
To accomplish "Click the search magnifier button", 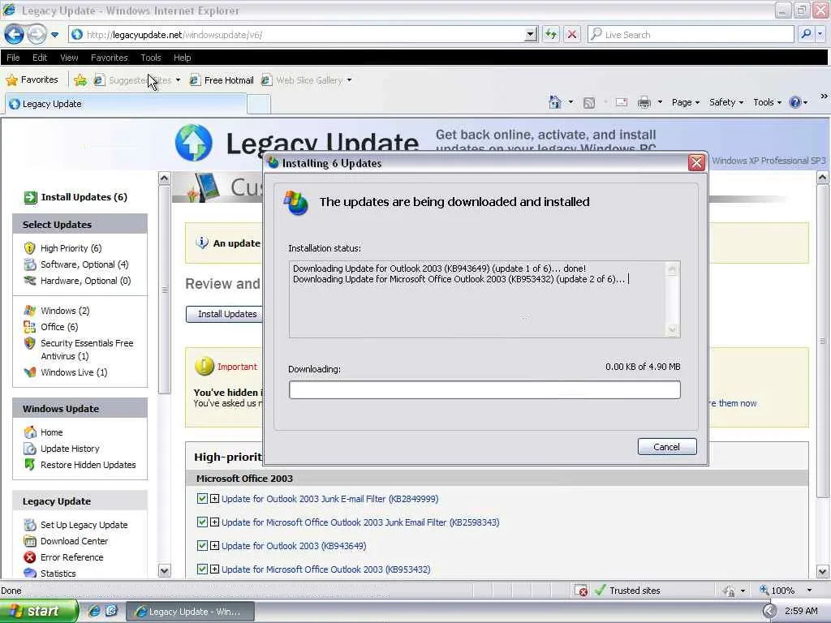I will [806, 34].
